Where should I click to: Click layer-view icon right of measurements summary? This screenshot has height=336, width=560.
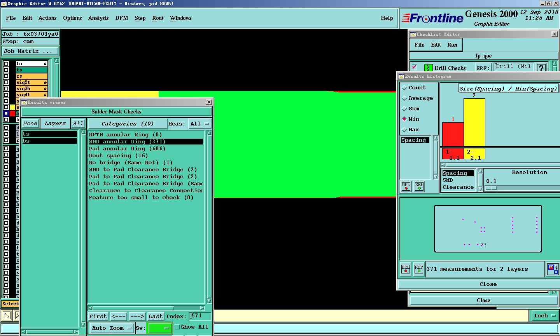click(x=553, y=269)
